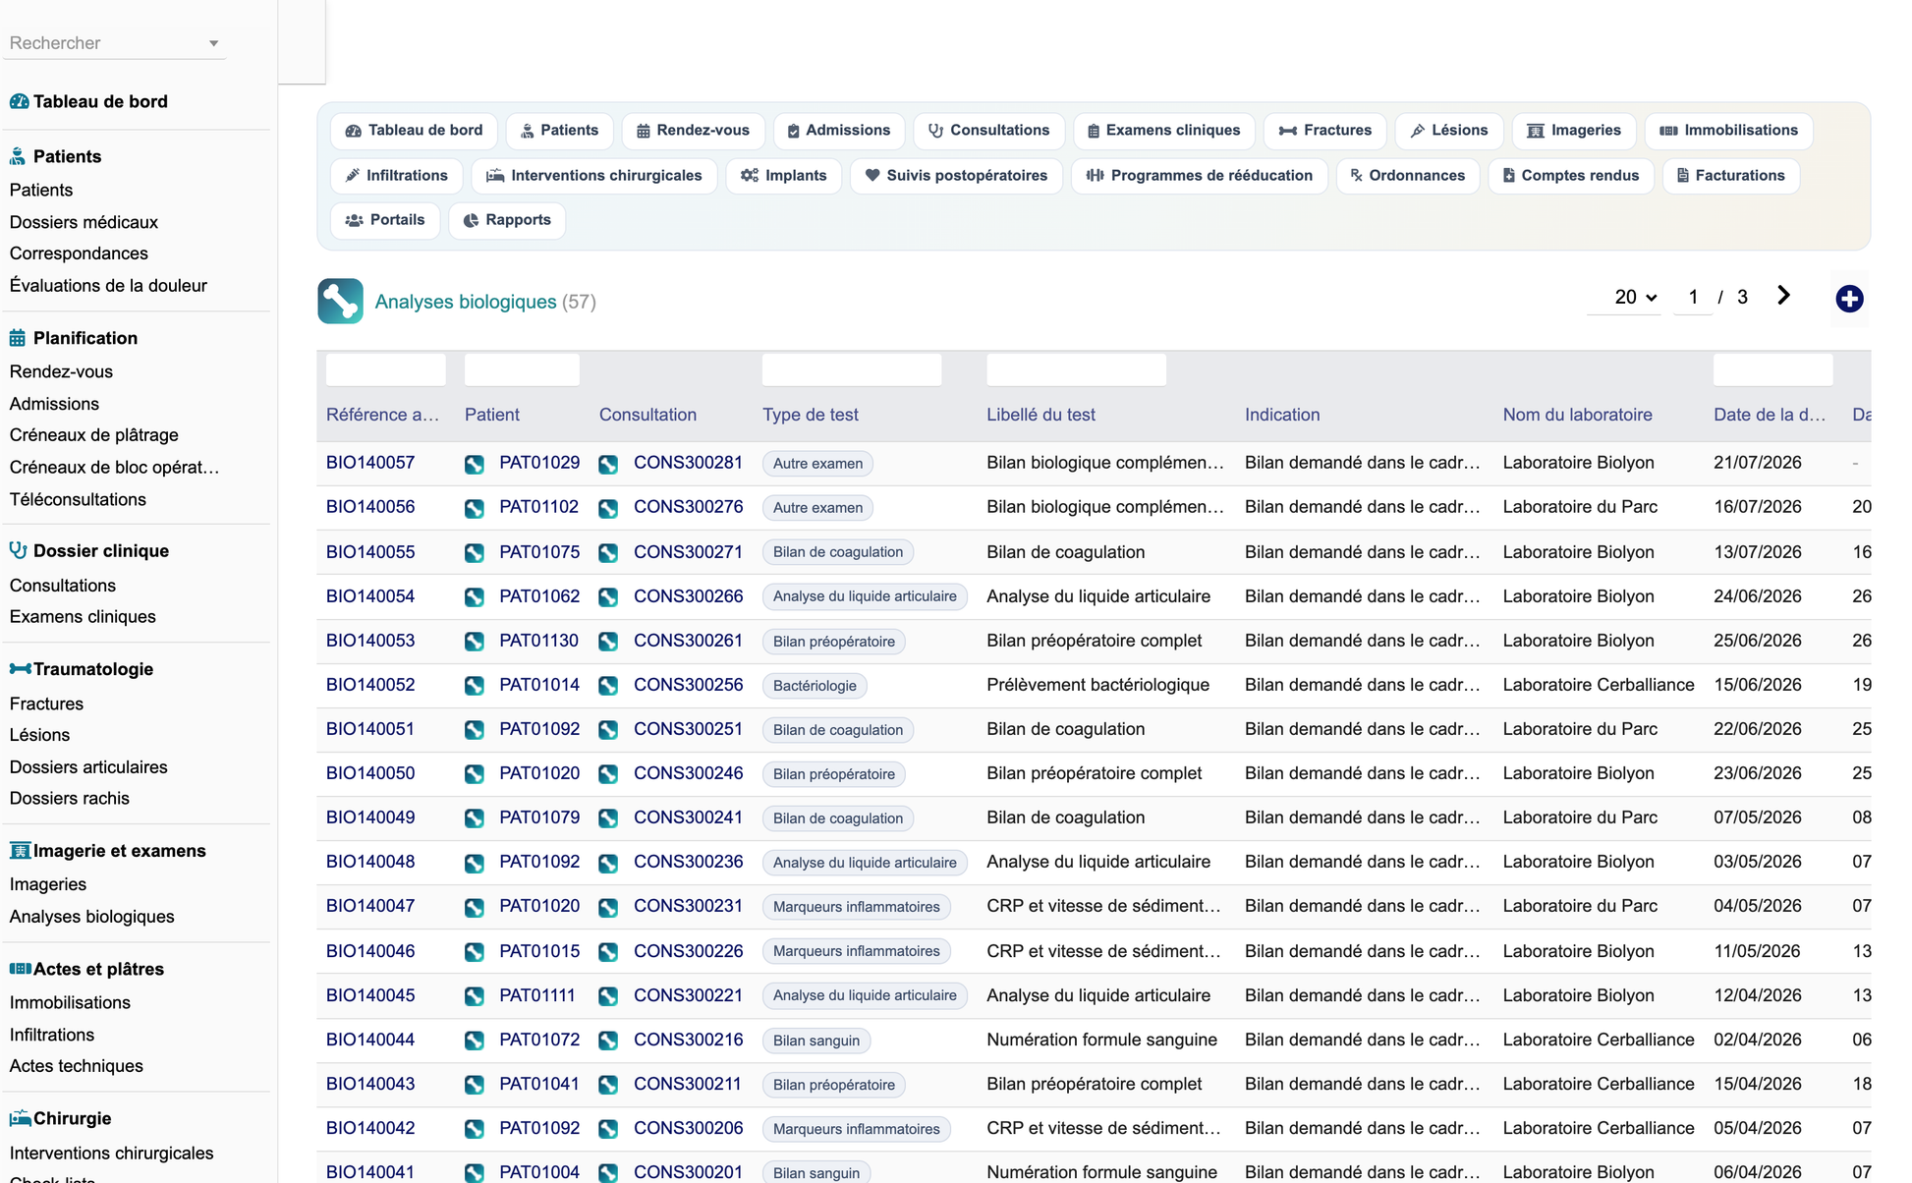Viewport: 1912px width, 1183px height.
Task: Click the Analyses biologiques module icon
Action: coord(340,301)
